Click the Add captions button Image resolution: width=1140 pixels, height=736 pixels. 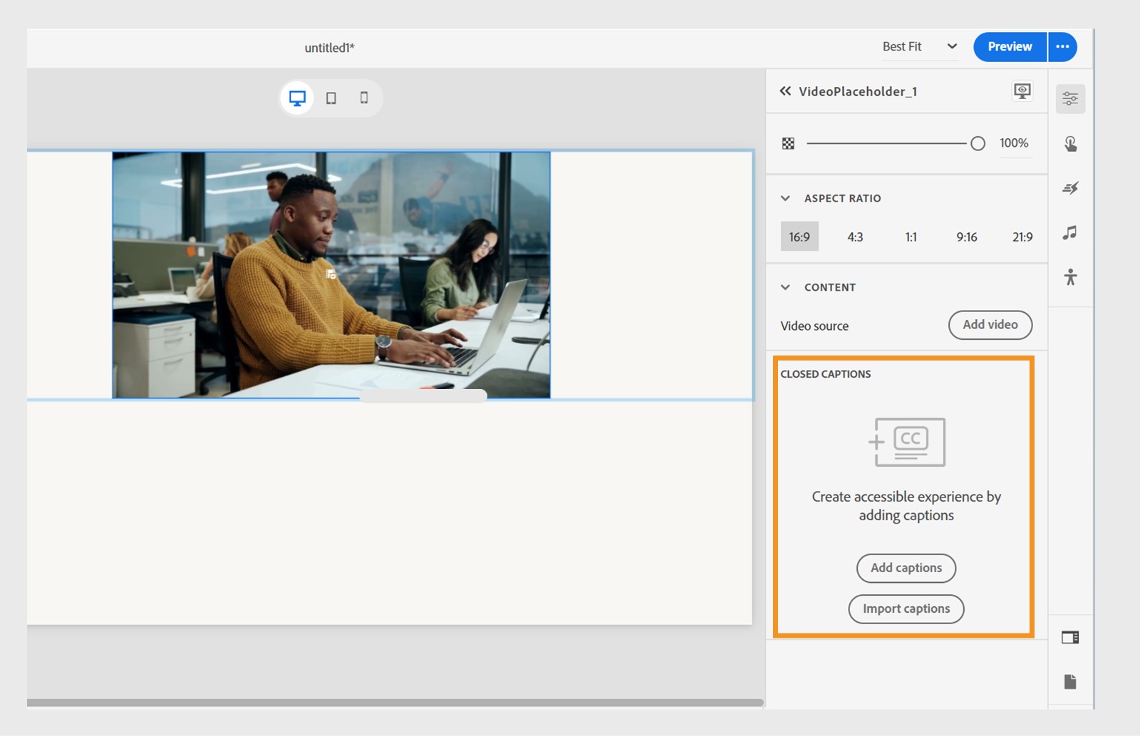point(906,568)
